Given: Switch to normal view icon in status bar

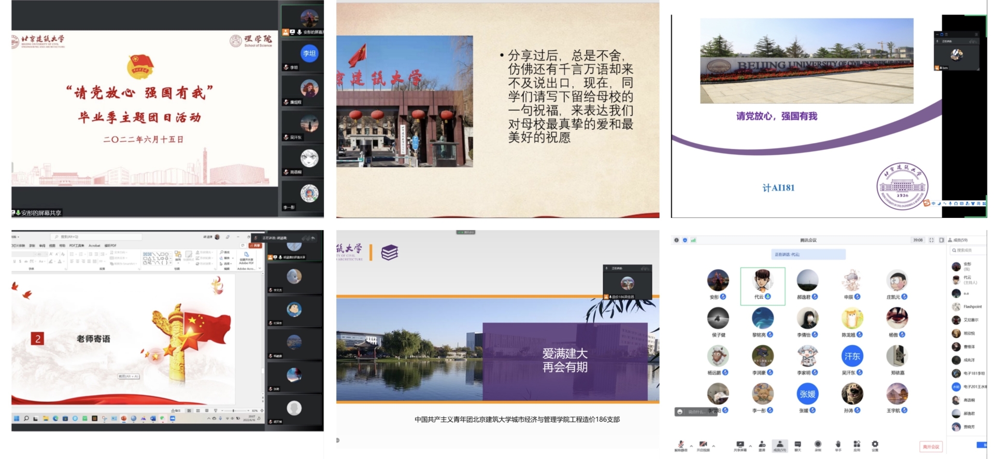Looking at the screenshot, I should (189, 410).
